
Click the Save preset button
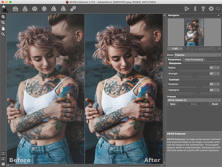click(x=173, y=104)
